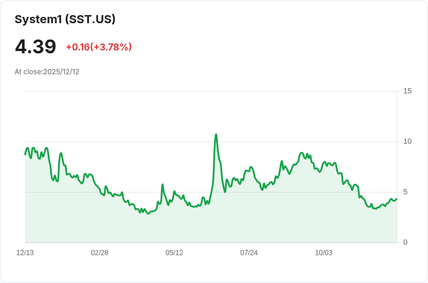428x283 pixels.
Task: Click the 10 y-axis label
Action: click(407, 141)
